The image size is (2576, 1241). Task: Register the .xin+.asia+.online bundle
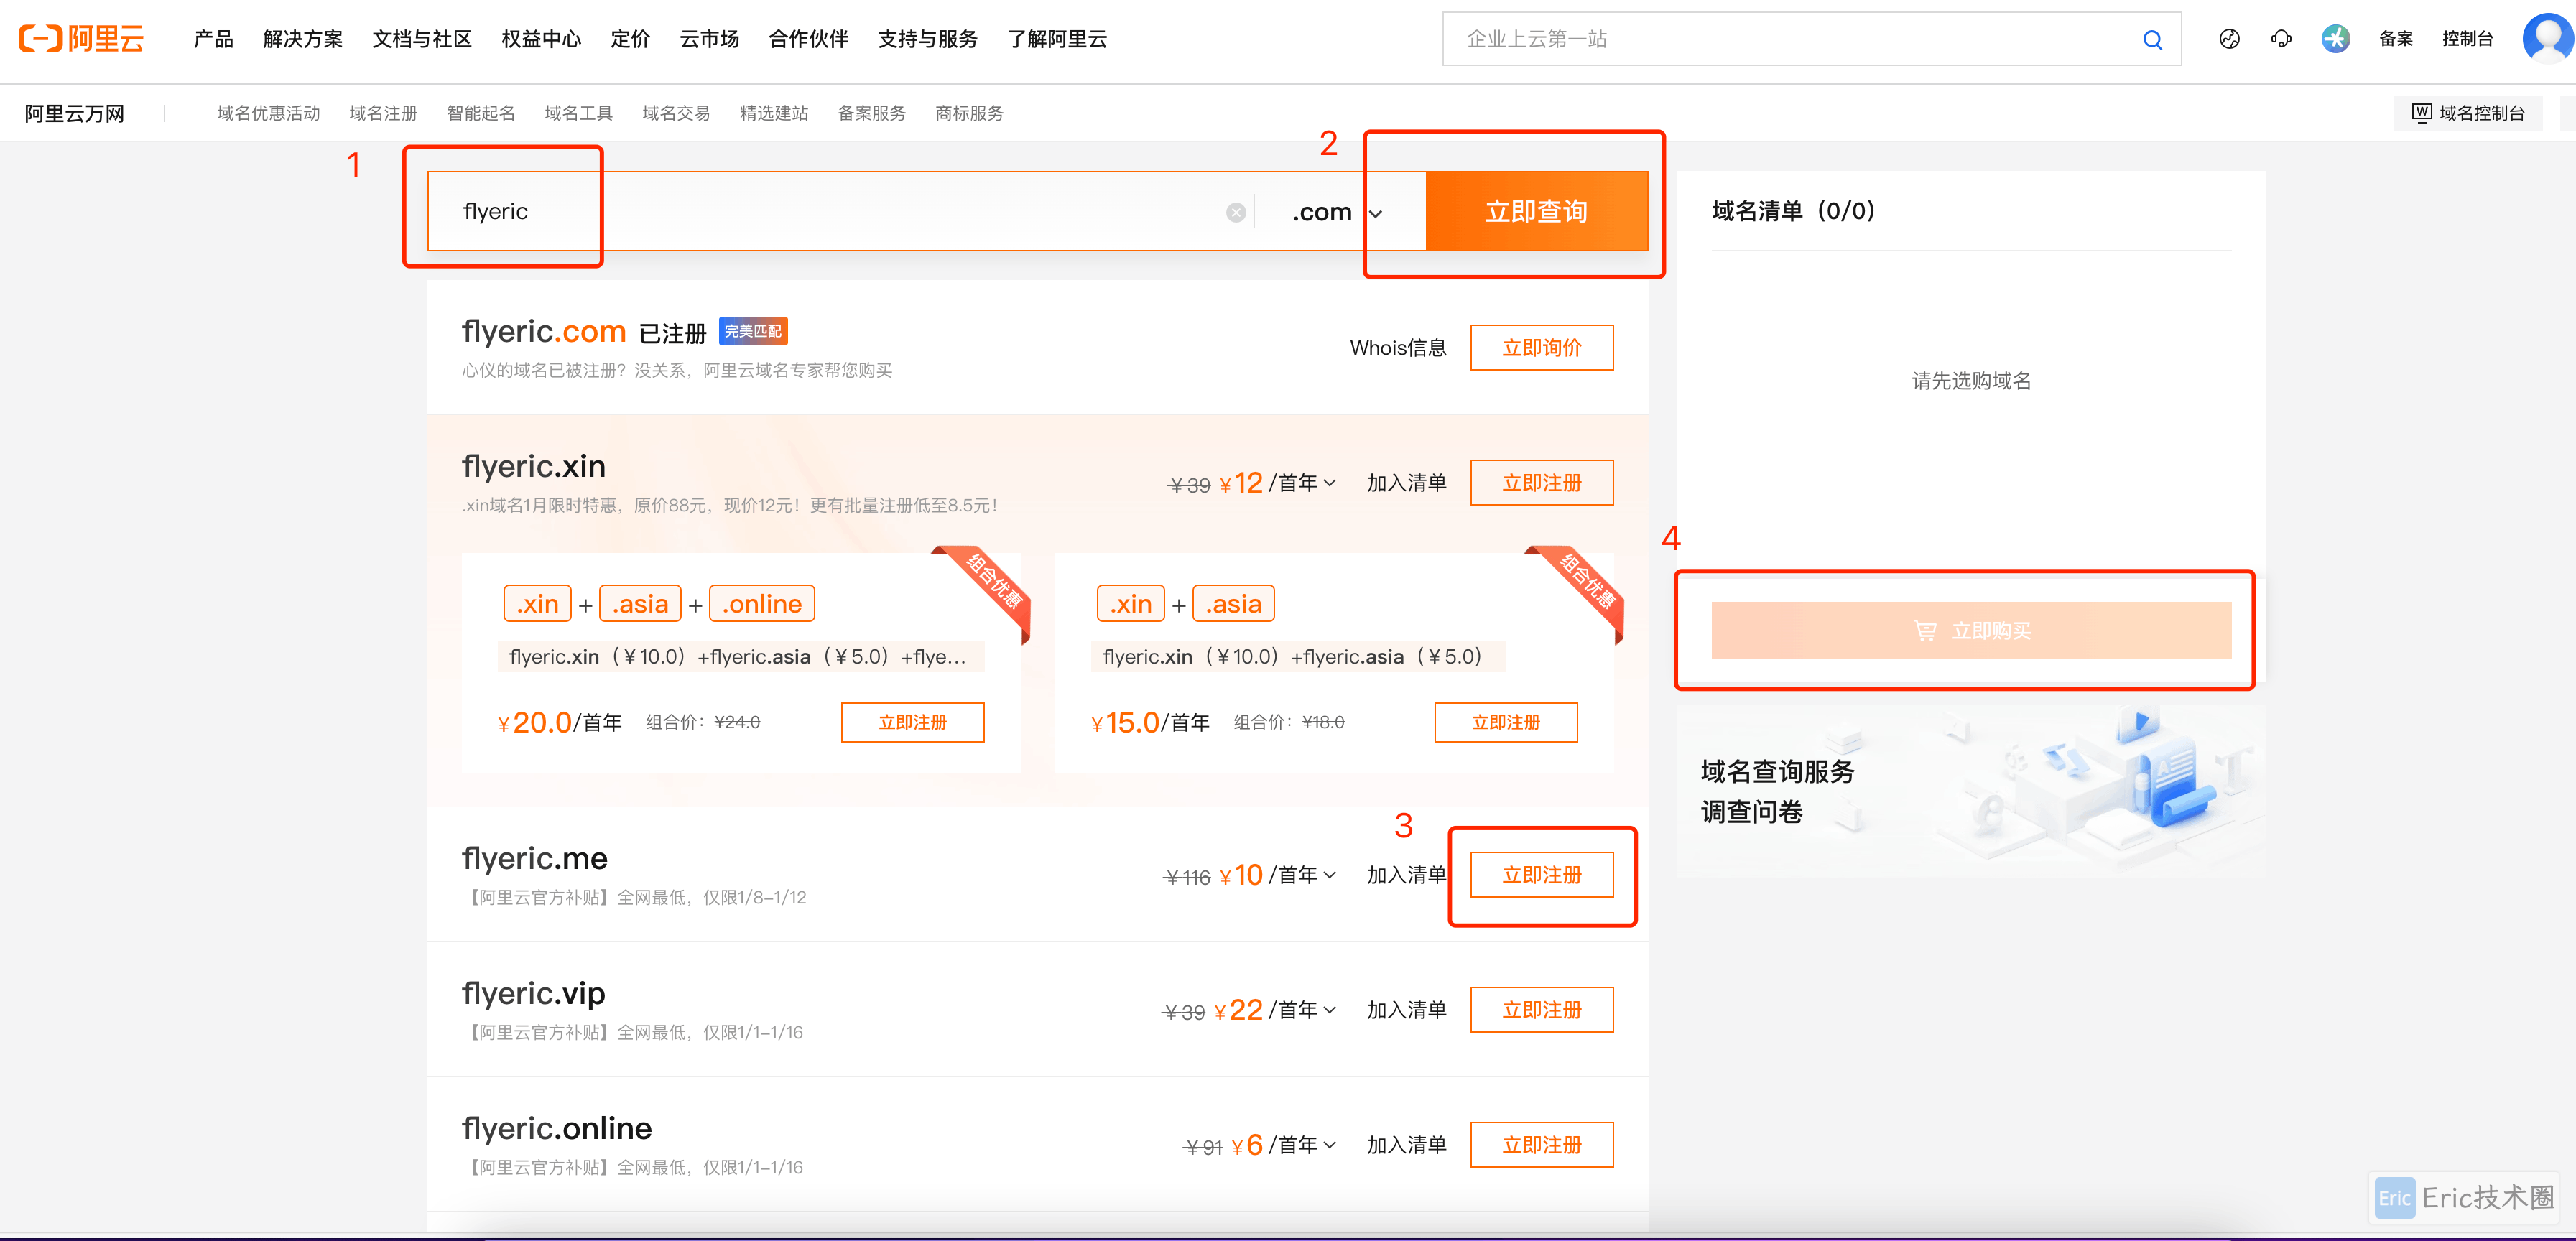912,722
